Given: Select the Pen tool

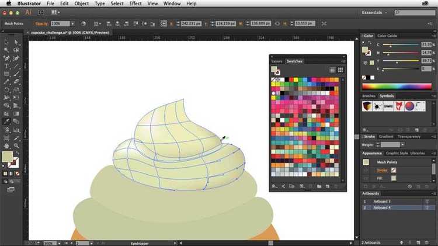Looking at the screenshot, I should (6, 58).
